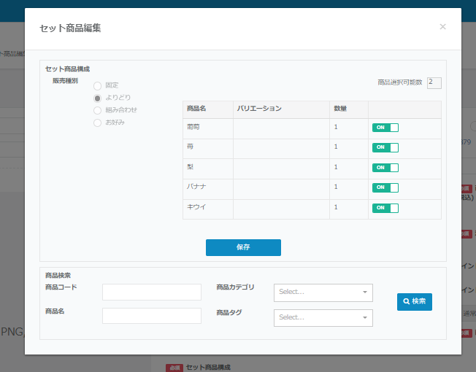This screenshot has height=372, width=476.
Task: Click the 商品名 column header
Action: pos(197,109)
